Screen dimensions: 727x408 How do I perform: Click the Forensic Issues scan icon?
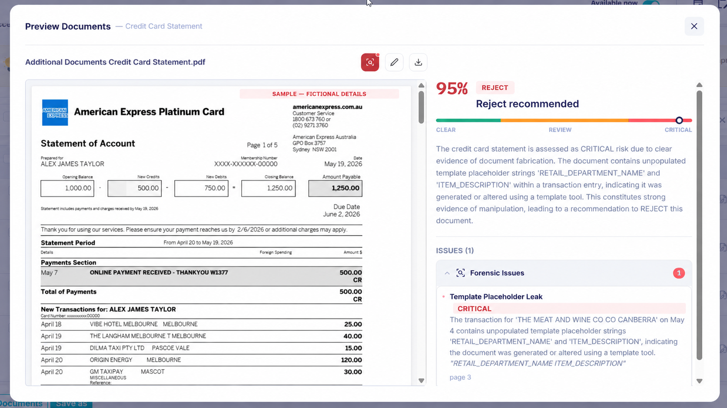(x=461, y=273)
